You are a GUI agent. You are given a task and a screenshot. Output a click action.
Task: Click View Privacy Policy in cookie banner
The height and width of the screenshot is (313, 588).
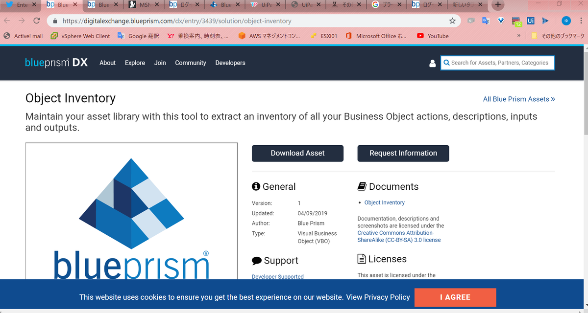[x=378, y=297]
